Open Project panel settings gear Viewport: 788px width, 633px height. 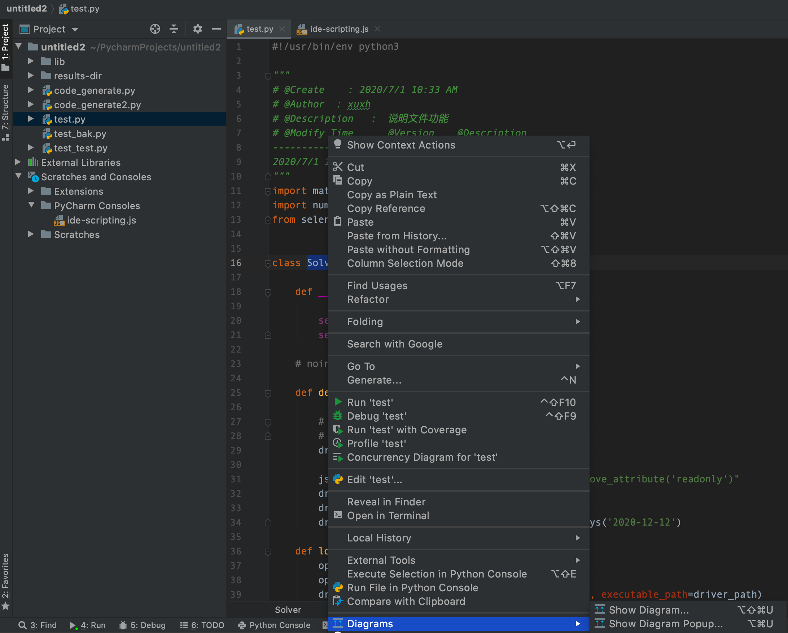tap(198, 29)
